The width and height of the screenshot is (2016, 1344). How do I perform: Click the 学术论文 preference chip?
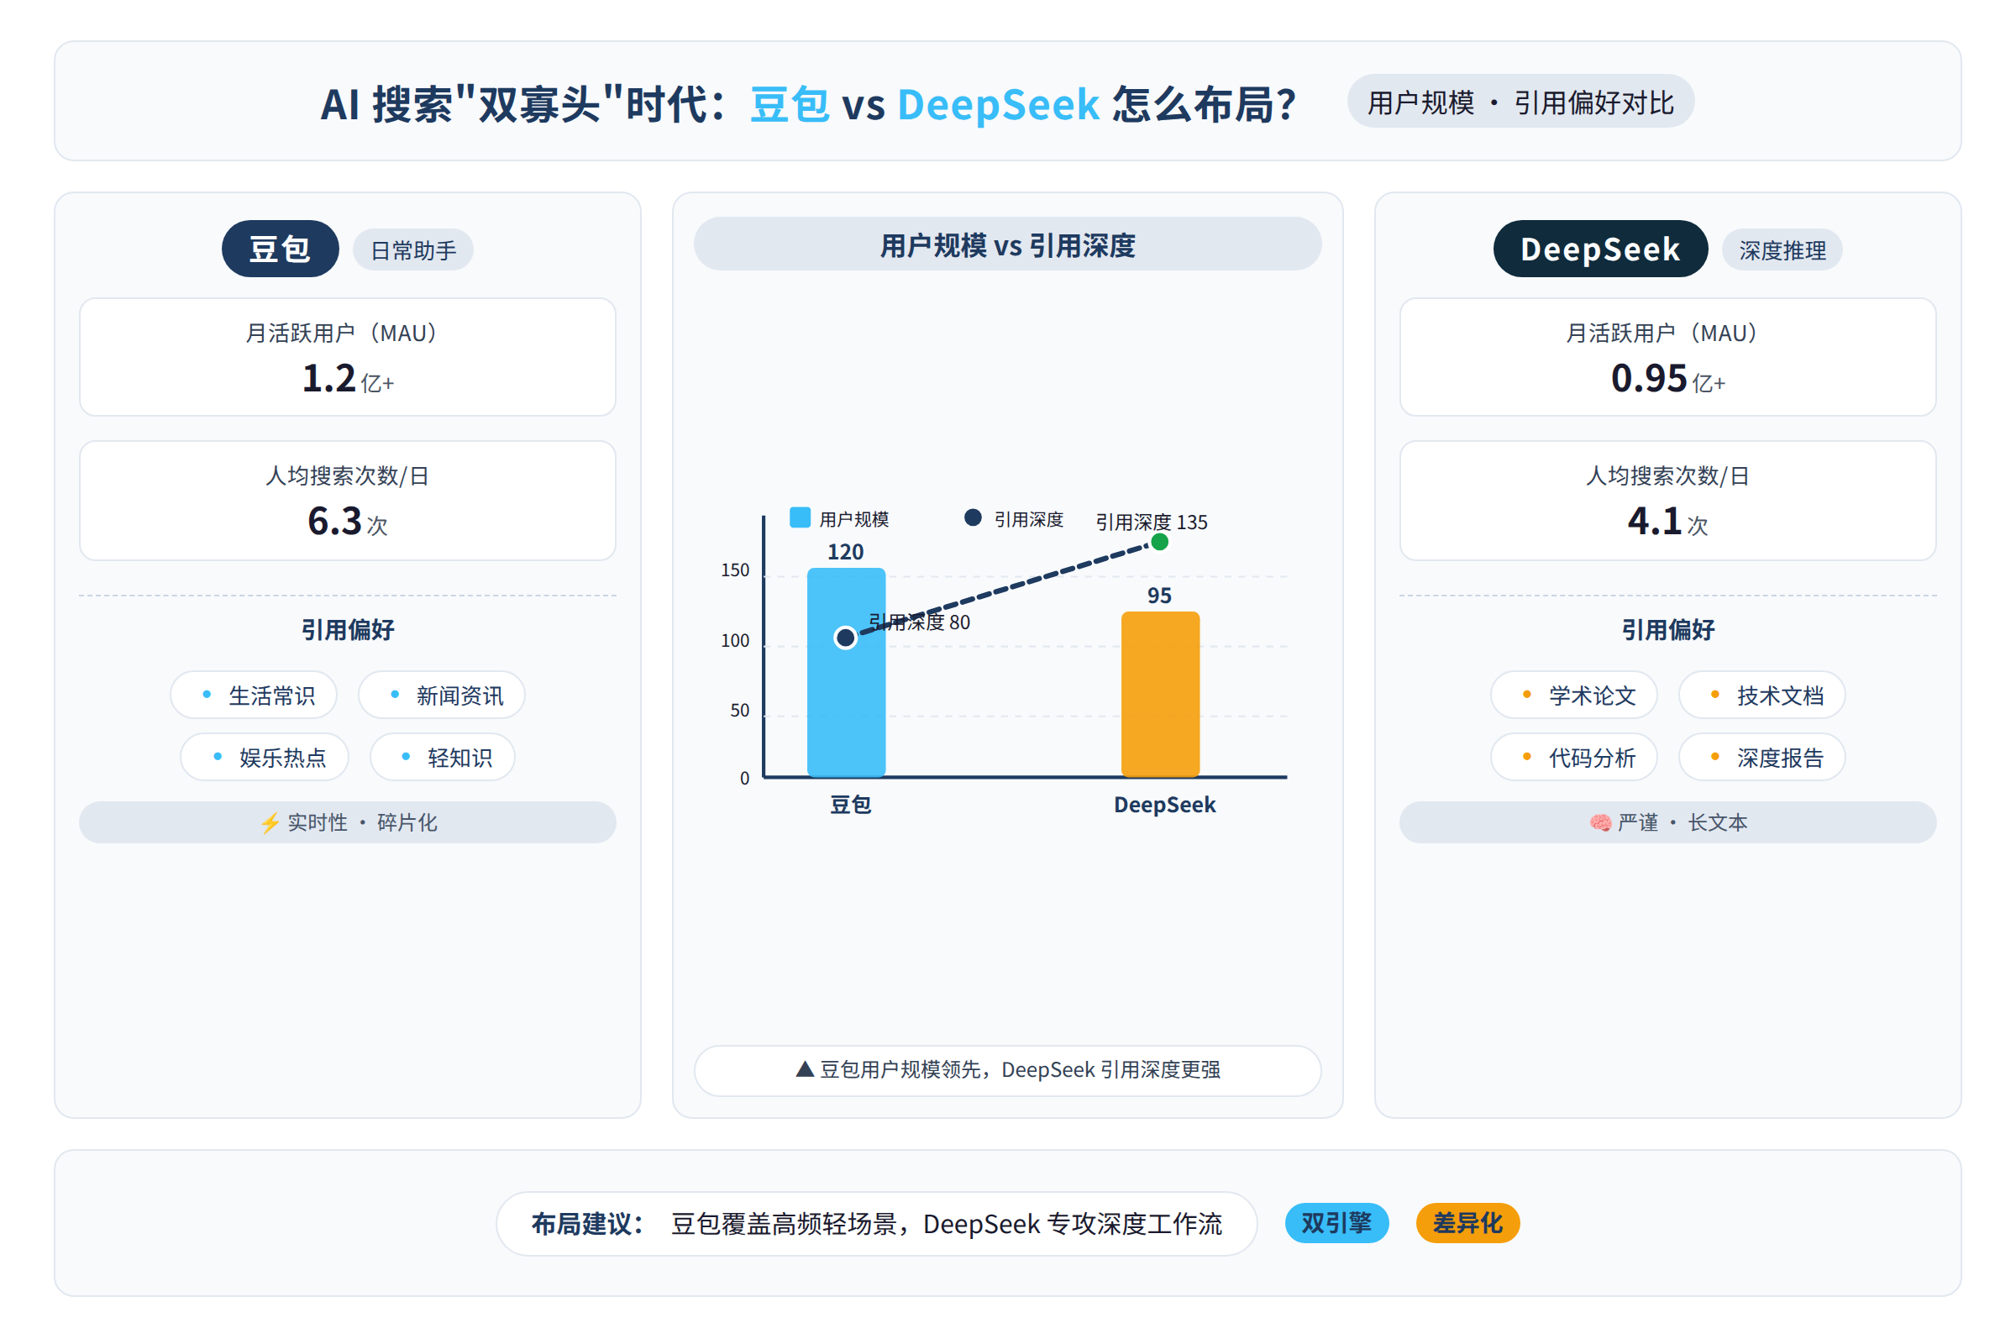[x=1573, y=696]
